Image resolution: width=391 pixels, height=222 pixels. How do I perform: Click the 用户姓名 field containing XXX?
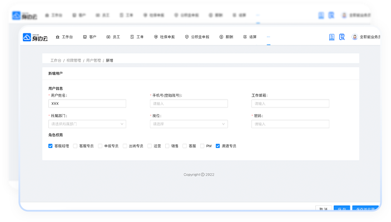click(x=87, y=103)
